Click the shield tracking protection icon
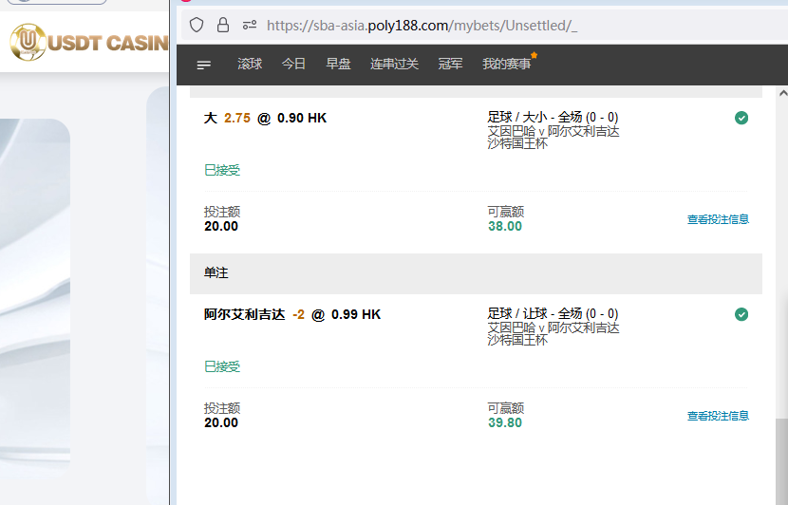Screen dimensions: 788x505 pos(197,26)
